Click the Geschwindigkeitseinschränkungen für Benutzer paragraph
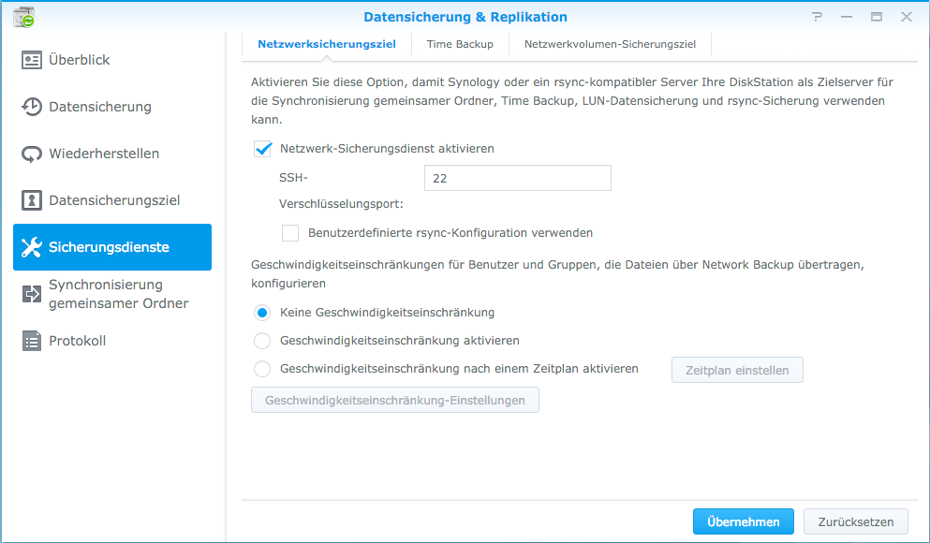Image resolution: width=930 pixels, height=543 pixels. pyautogui.click(x=557, y=274)
